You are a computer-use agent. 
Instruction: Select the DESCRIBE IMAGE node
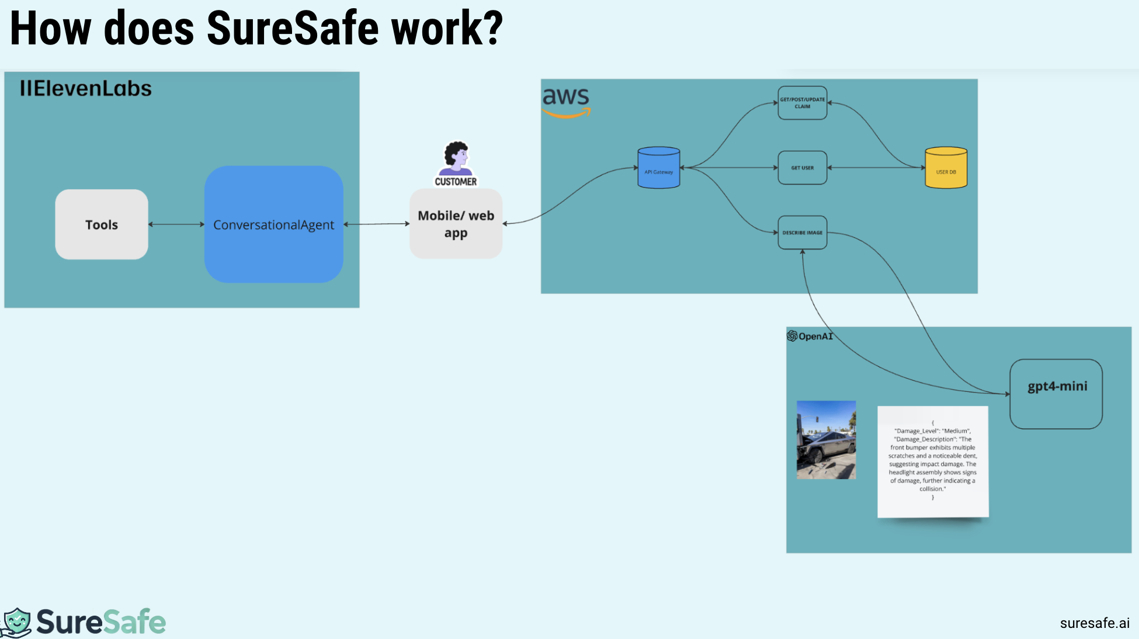tap(802, 232)
